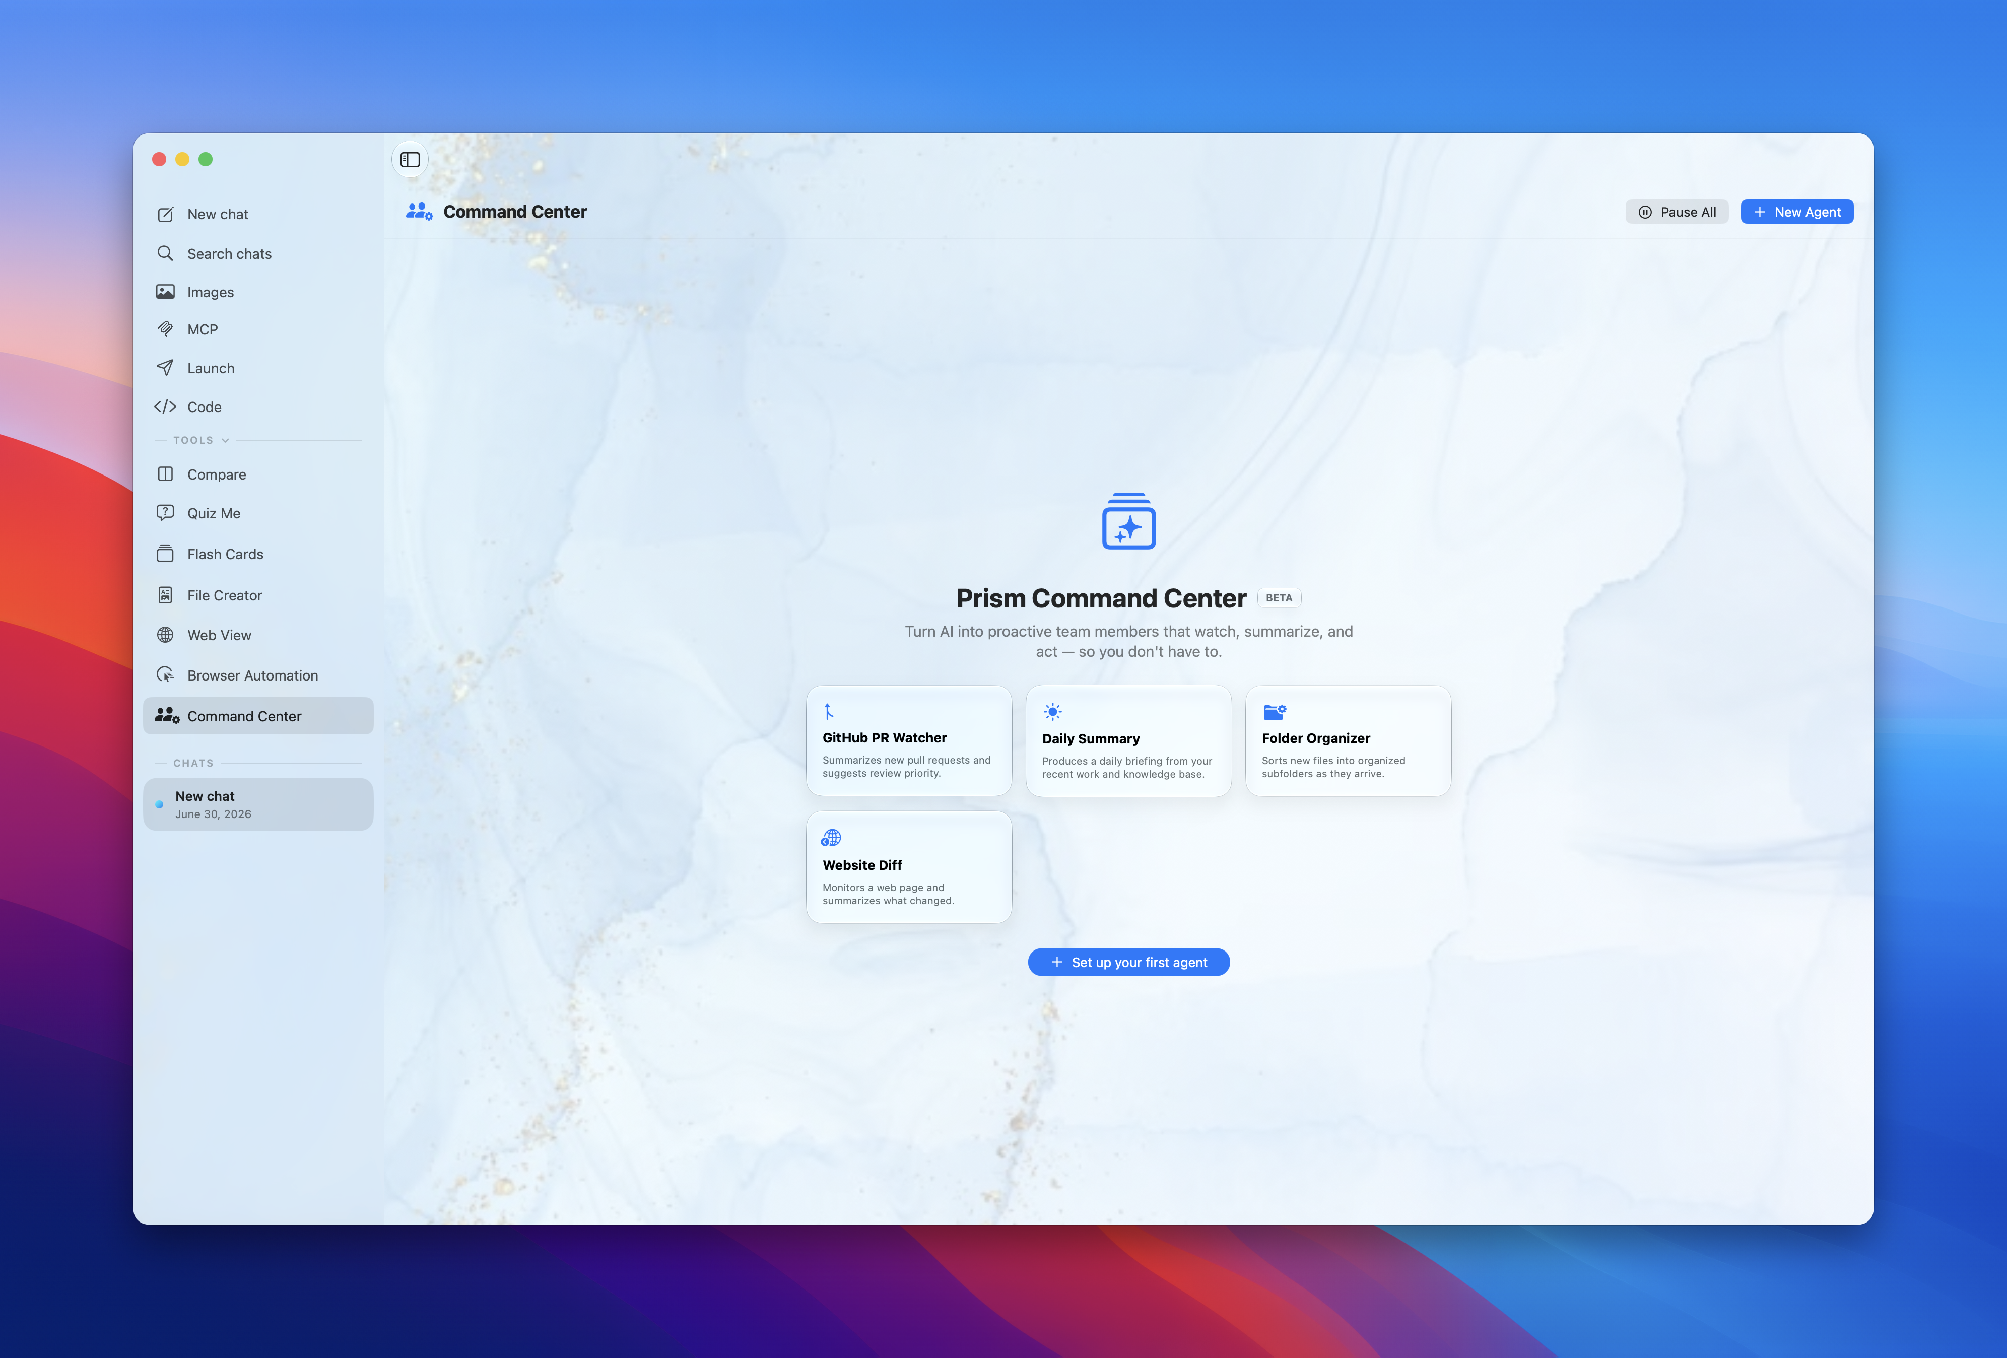Click the Website Diff globe icon
Image resolution: width=2007 pixels, height=1358 pixels.
pos(831,838)
